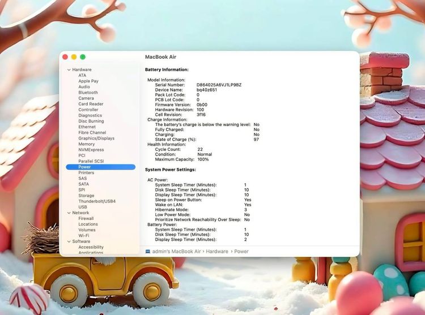Collapse the Network section chevron

69,213
